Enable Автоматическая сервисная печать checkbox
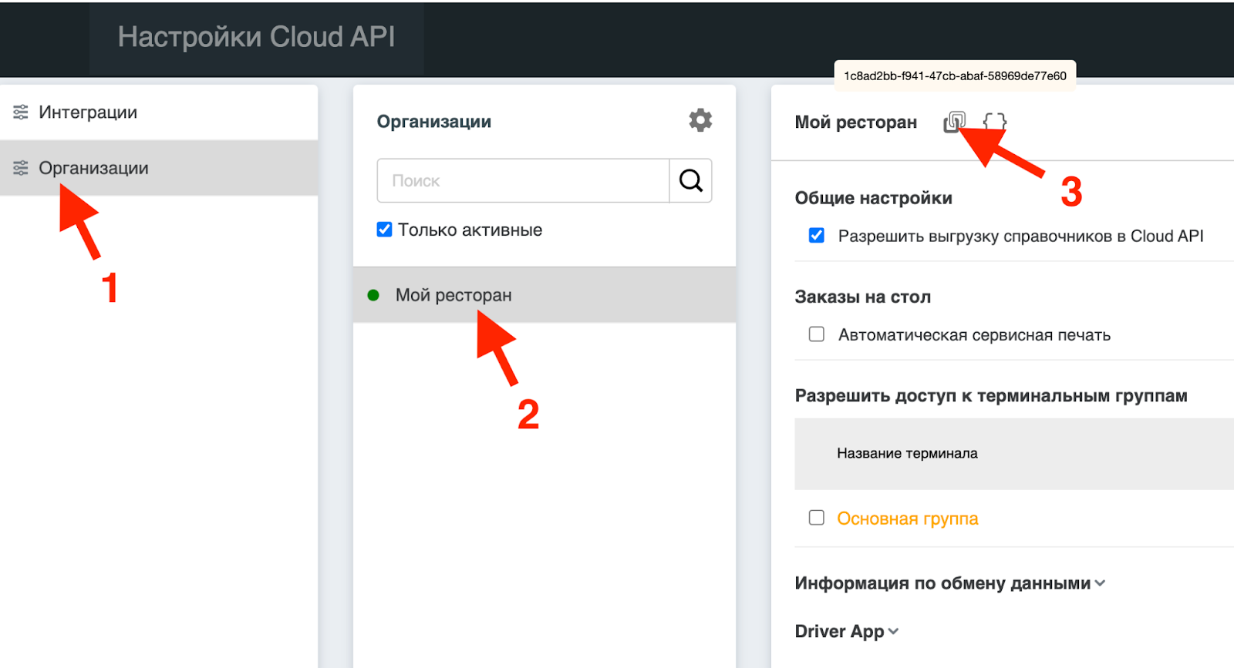Viewport: 1234px width, 668px height. click(x=817, y=334)
